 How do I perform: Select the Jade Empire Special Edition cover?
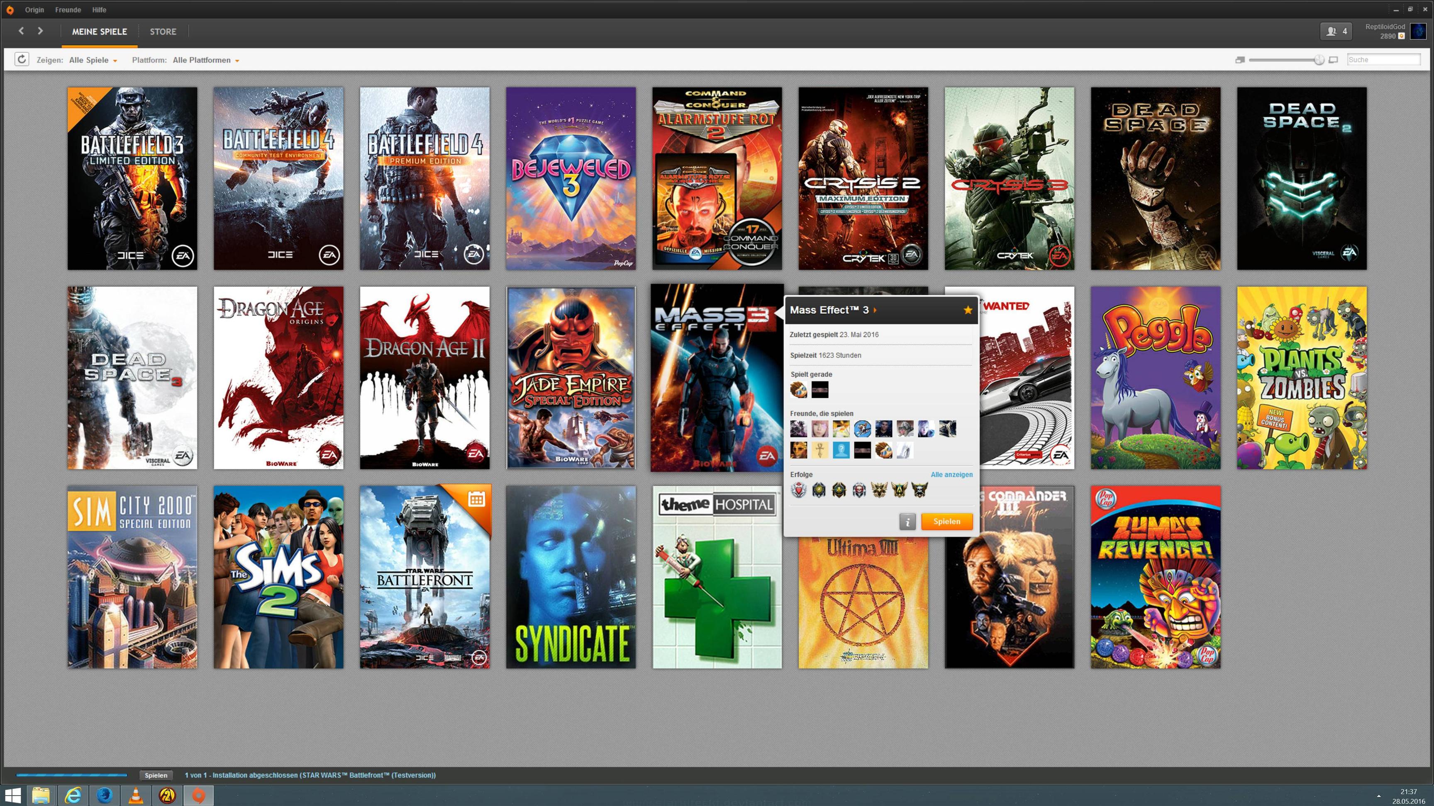pyautogui.click(x=571, y=378)
